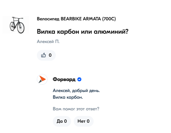Click the prompt Вам помог этот ответ?

pyautogui.click(x=76, y=109)
